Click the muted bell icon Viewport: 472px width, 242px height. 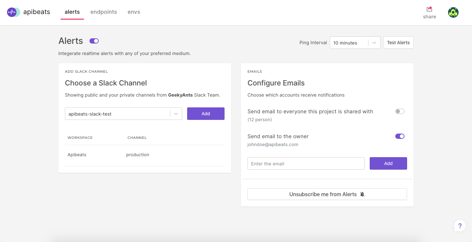(362, 194)
